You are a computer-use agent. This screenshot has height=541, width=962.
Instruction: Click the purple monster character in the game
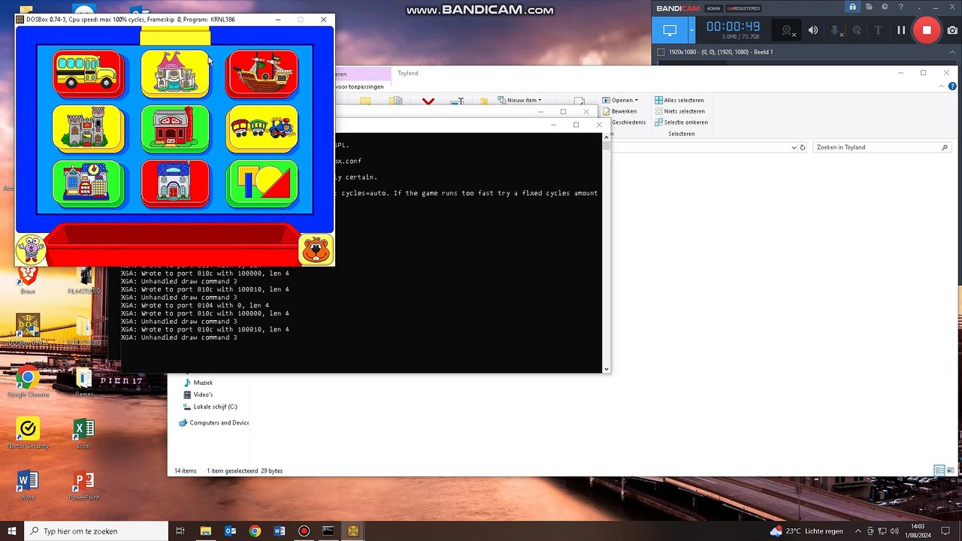(x=31, y=249)
